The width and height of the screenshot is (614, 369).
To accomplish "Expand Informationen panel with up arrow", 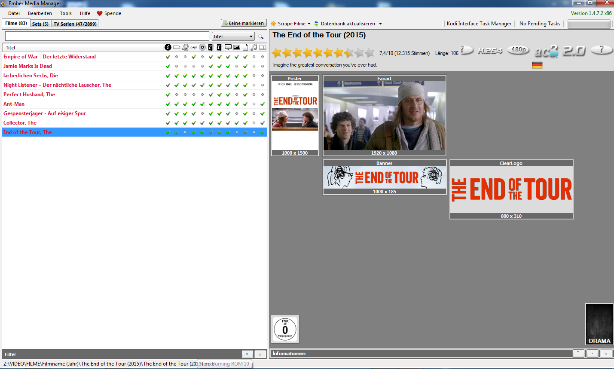I will click(x=578, y=353).
